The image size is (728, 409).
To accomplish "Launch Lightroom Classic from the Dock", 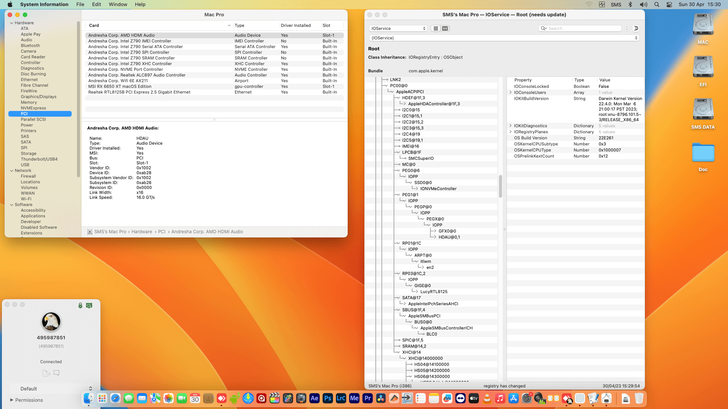I will (x=341, y=398).
